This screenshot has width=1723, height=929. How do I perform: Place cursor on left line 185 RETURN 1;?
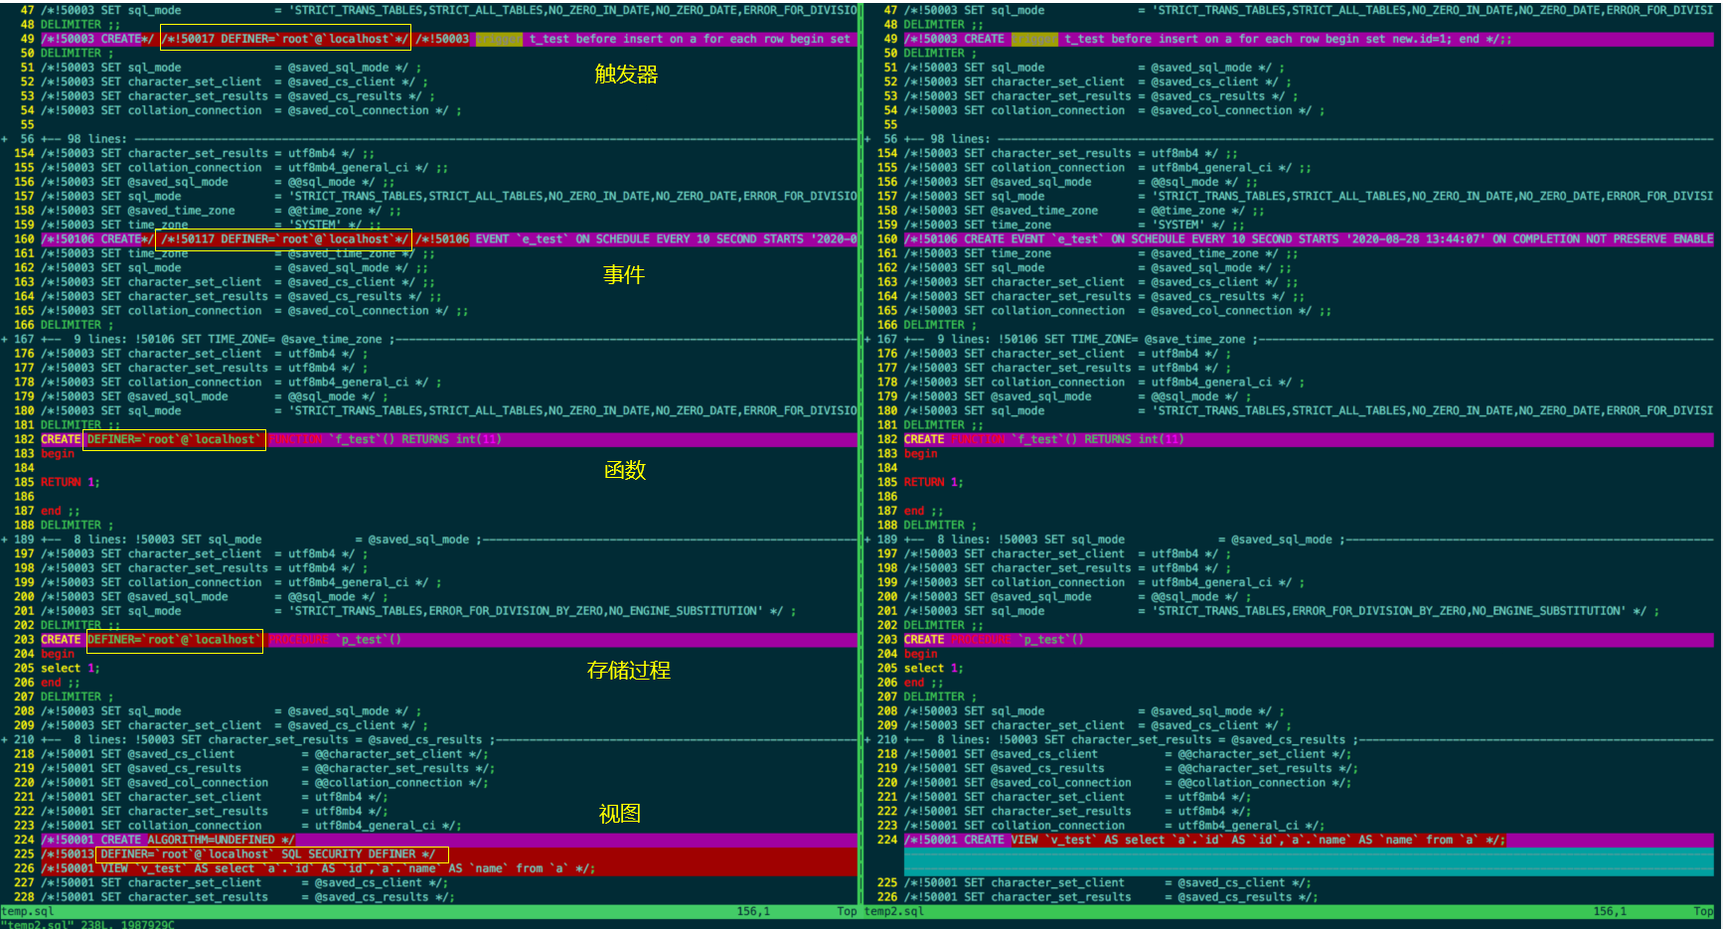point(70,482)
